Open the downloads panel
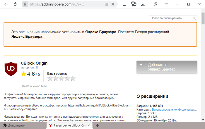 tap(143, 4)
